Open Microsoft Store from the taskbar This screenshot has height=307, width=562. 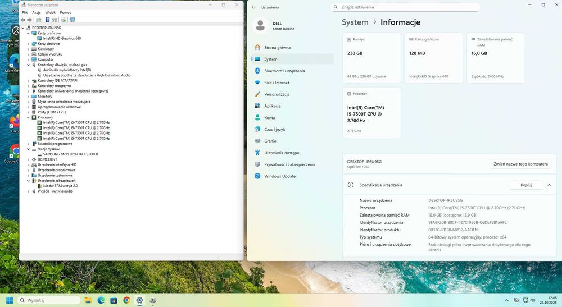point(114,300)
